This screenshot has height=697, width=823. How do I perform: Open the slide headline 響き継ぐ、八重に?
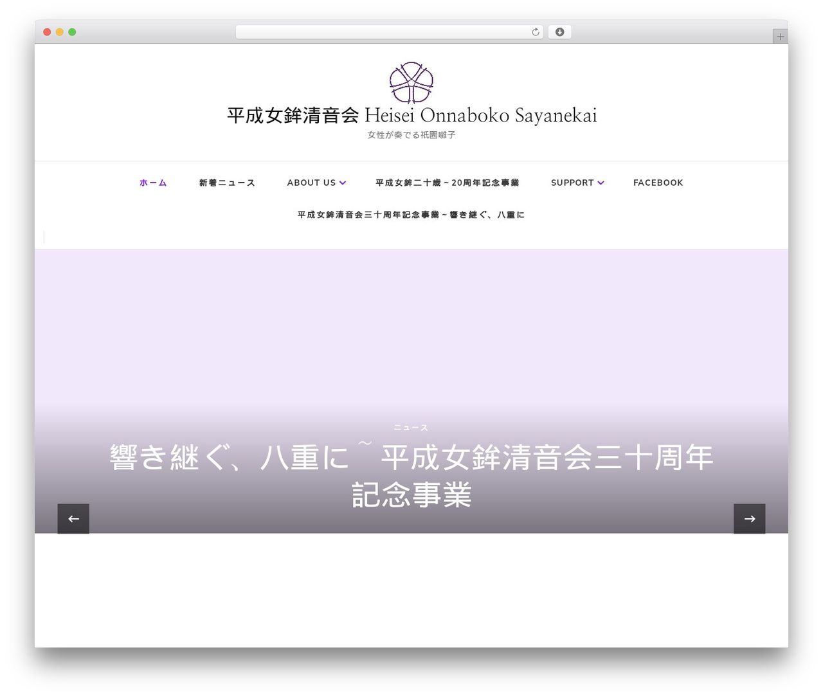tap(411, 476)
